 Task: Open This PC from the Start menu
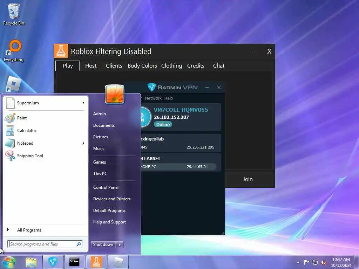[x=100, y=174]
